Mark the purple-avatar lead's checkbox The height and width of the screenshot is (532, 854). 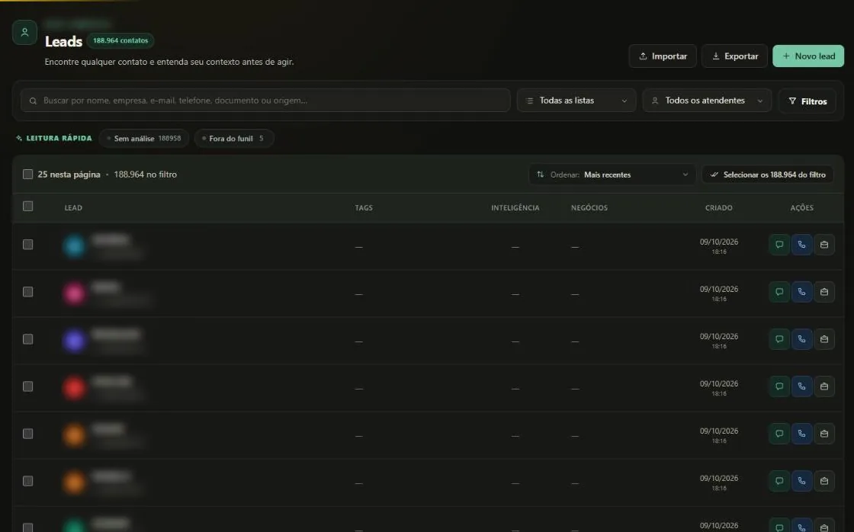pos(27,339)
